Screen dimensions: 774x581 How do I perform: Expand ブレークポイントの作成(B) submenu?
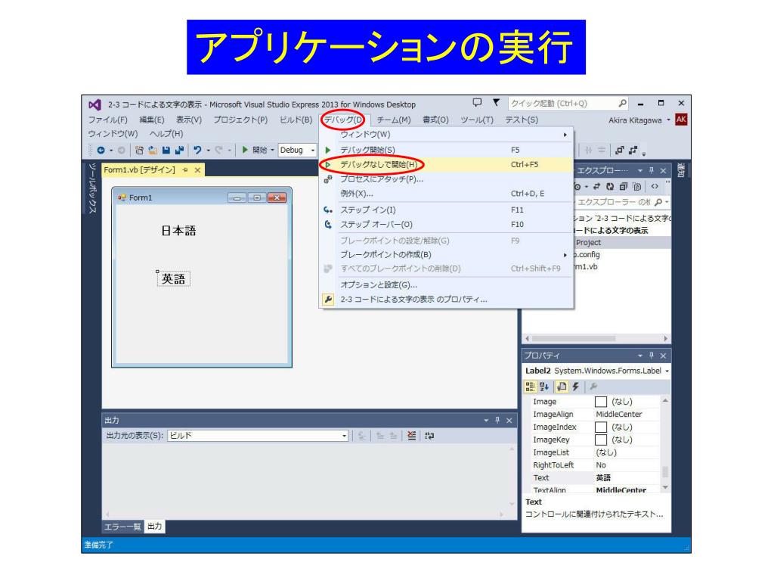pos(447,254)
